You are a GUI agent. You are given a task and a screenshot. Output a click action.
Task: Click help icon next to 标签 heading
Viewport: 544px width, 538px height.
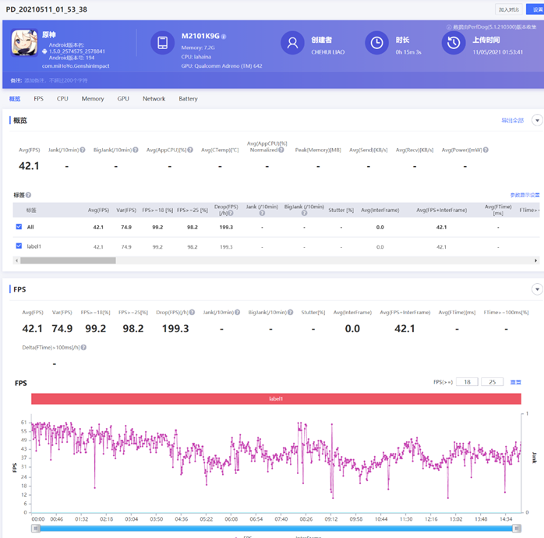[x=29, y=195]
